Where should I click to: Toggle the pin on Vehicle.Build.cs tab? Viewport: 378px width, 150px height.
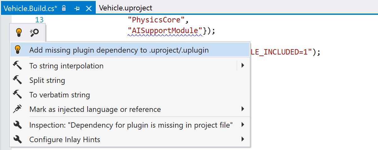click(x=77, y=8)
